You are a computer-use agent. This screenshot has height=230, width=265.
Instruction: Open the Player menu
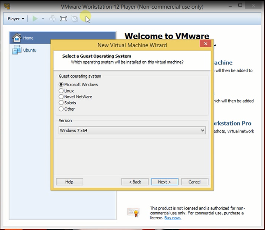pos(16,19)
